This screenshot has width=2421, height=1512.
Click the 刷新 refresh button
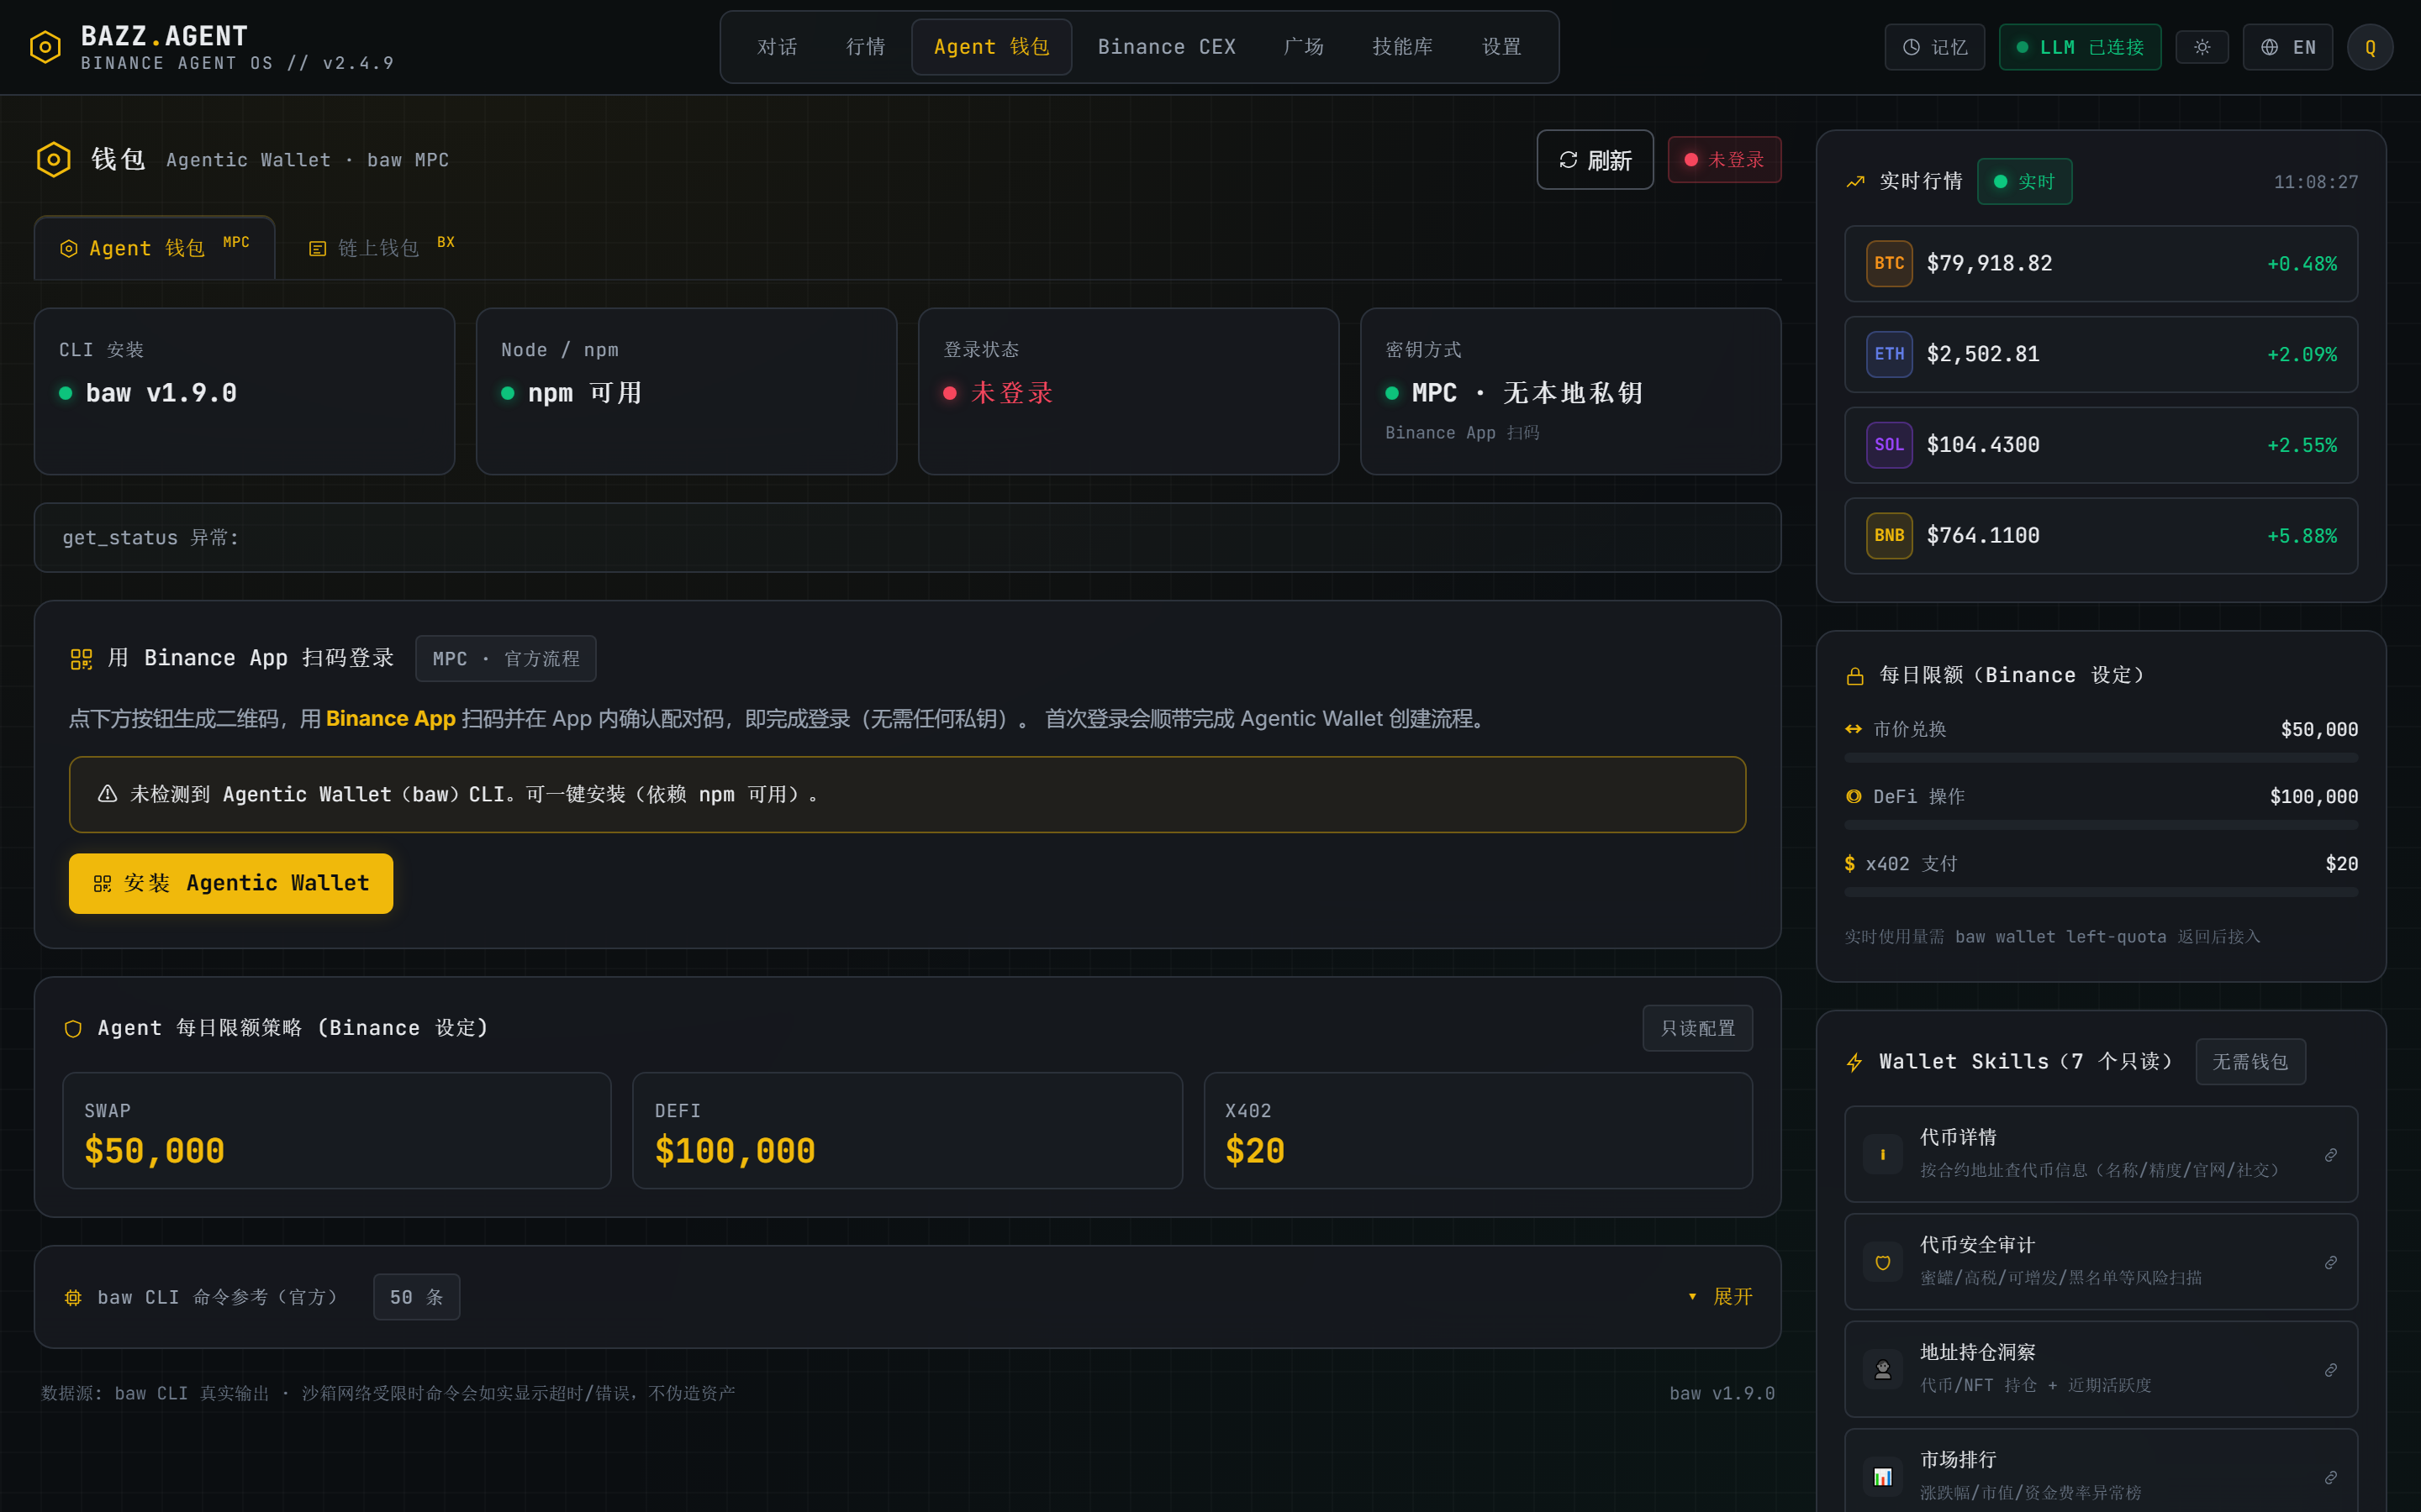pos(1595,160)
